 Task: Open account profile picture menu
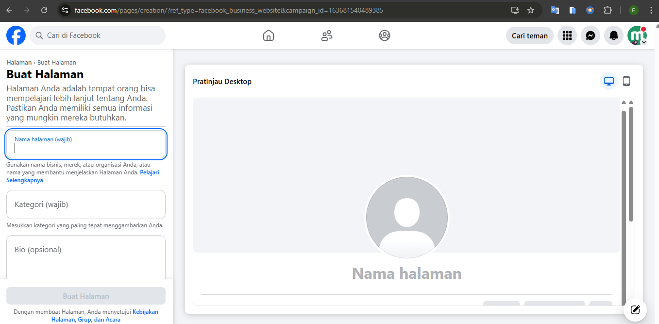637,35
